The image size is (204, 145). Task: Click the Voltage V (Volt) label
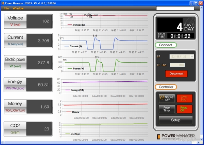(15, 25)
